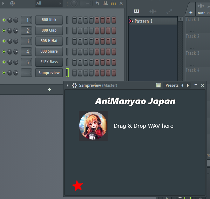The width and height of the screenshot is (210, 199).
Task: Open the graph editor bars icon
Action: [x=105, y=3]
